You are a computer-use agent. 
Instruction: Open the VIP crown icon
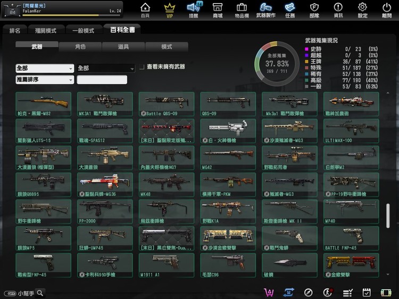(170, 10)
